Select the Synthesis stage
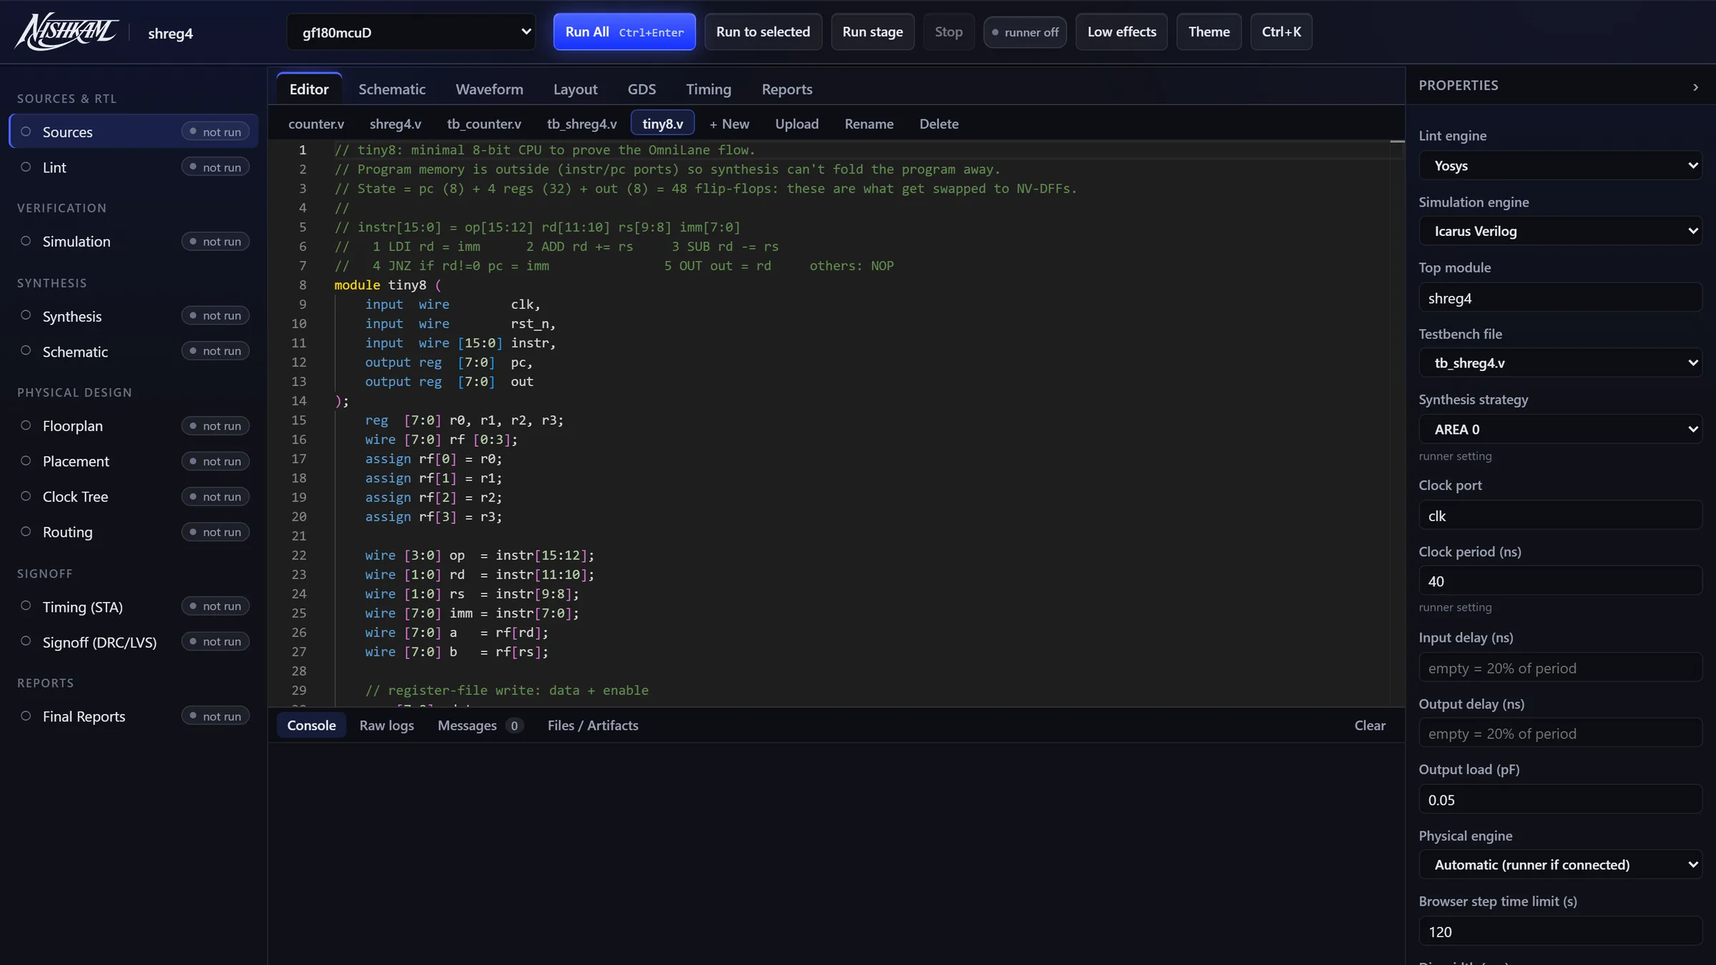1716x965 pixels. 134,316
